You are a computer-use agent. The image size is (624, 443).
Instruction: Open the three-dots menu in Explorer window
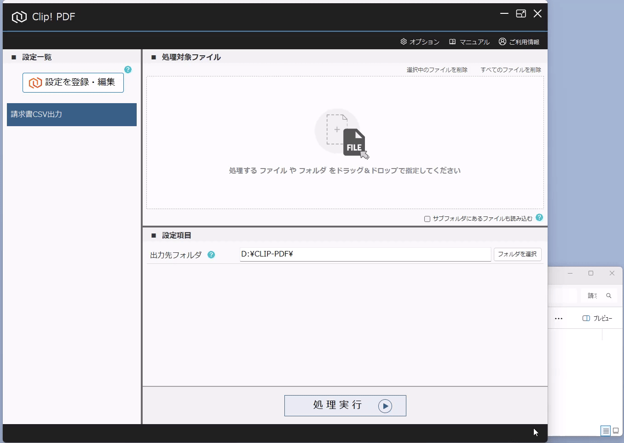[x=559, y=319]
